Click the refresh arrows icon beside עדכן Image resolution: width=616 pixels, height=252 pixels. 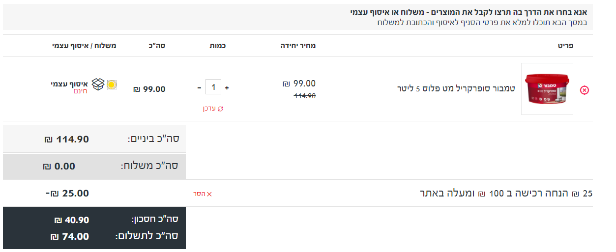(x=220, y=109)
